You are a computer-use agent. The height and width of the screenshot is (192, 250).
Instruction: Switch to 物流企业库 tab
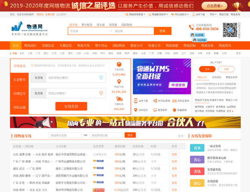click(232, 77)
